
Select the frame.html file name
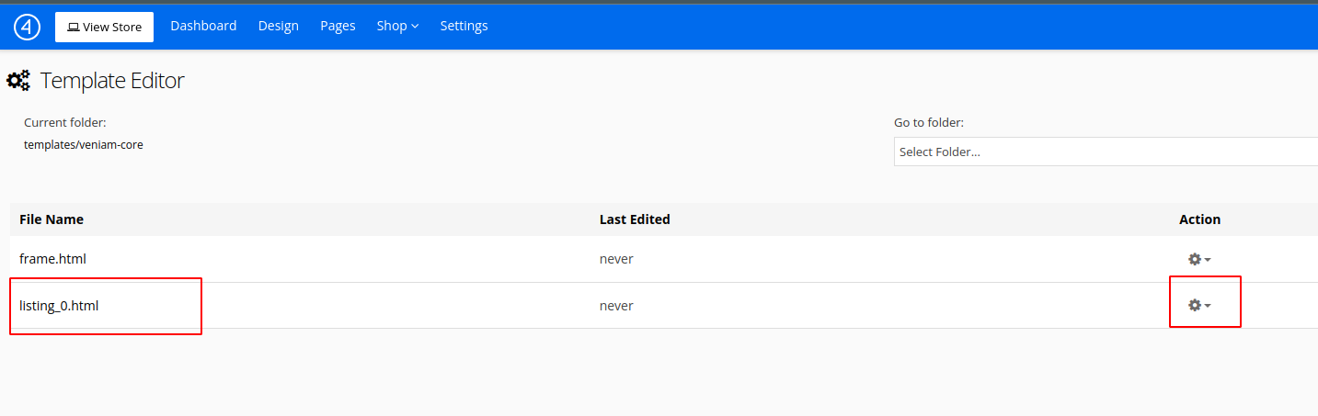pos(52,259)
